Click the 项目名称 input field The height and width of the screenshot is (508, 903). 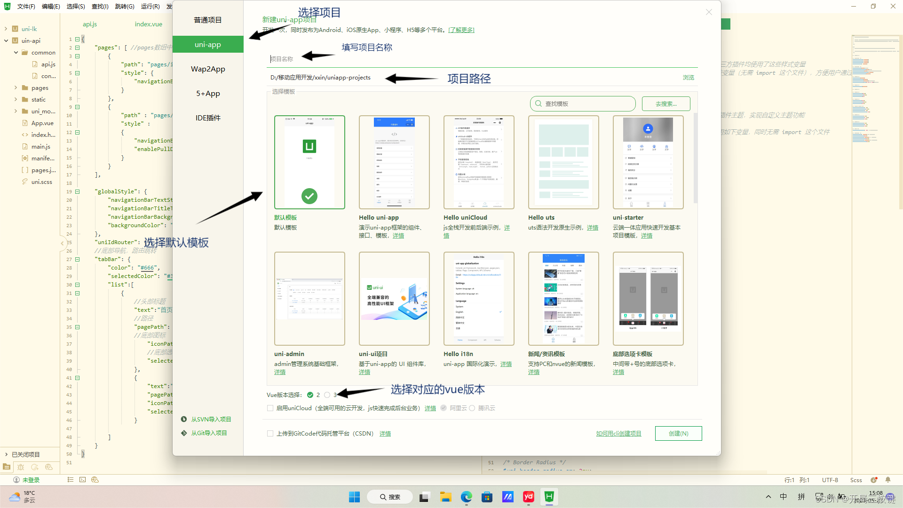click(x=482, y=59)
